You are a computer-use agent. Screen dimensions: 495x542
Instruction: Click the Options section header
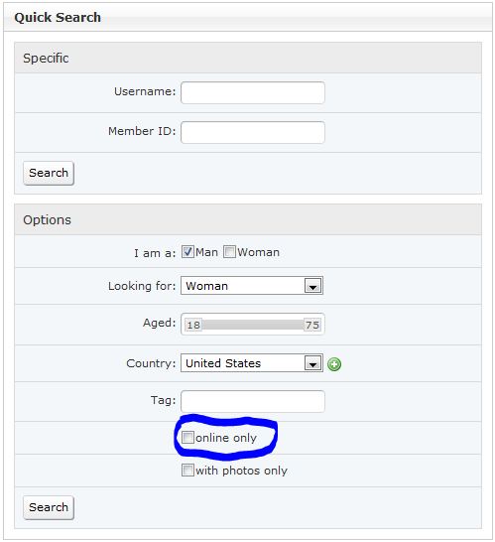pos(248,219)
